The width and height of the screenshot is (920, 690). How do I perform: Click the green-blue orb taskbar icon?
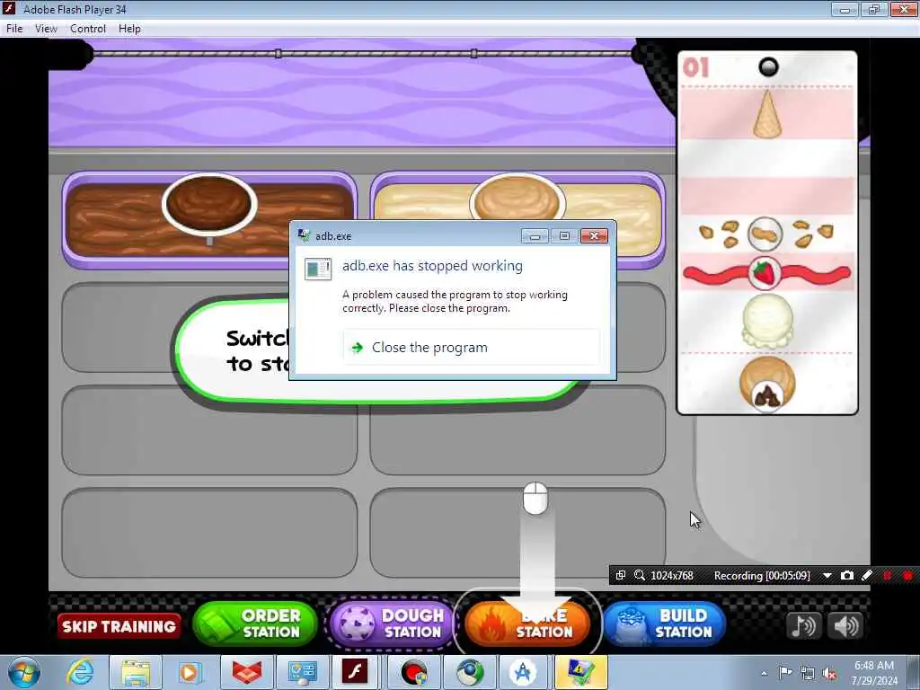470,672
